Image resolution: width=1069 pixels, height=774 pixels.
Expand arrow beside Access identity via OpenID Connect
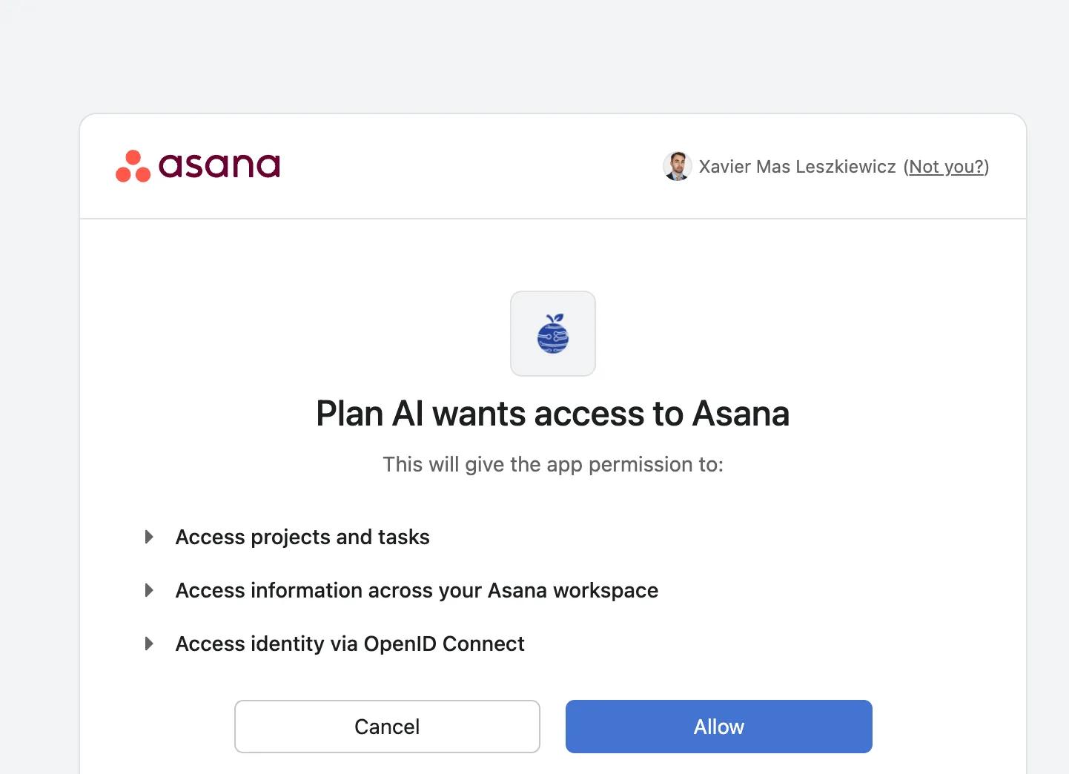149,644
